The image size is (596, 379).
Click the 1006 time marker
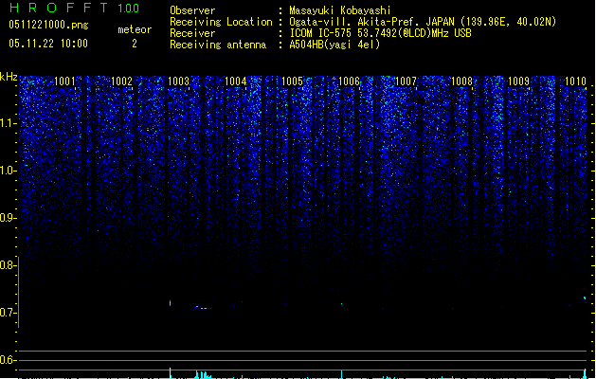[349, 81]
